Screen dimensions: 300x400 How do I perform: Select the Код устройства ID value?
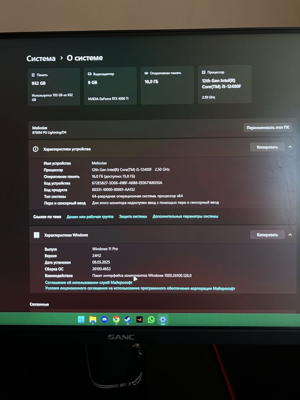pos(127,183)
